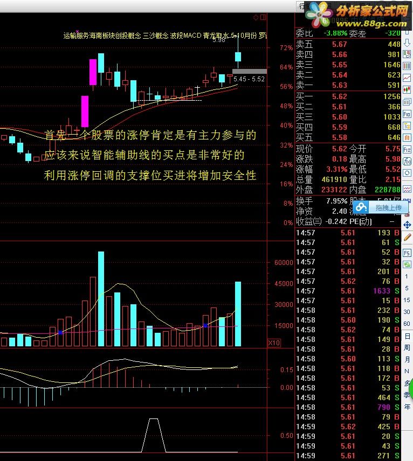Click the 买四 bid price 5.59
This screenshot has width=413, height=461.
(340, 127)
